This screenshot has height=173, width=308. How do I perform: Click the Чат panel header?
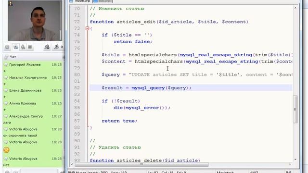(33, 57)
